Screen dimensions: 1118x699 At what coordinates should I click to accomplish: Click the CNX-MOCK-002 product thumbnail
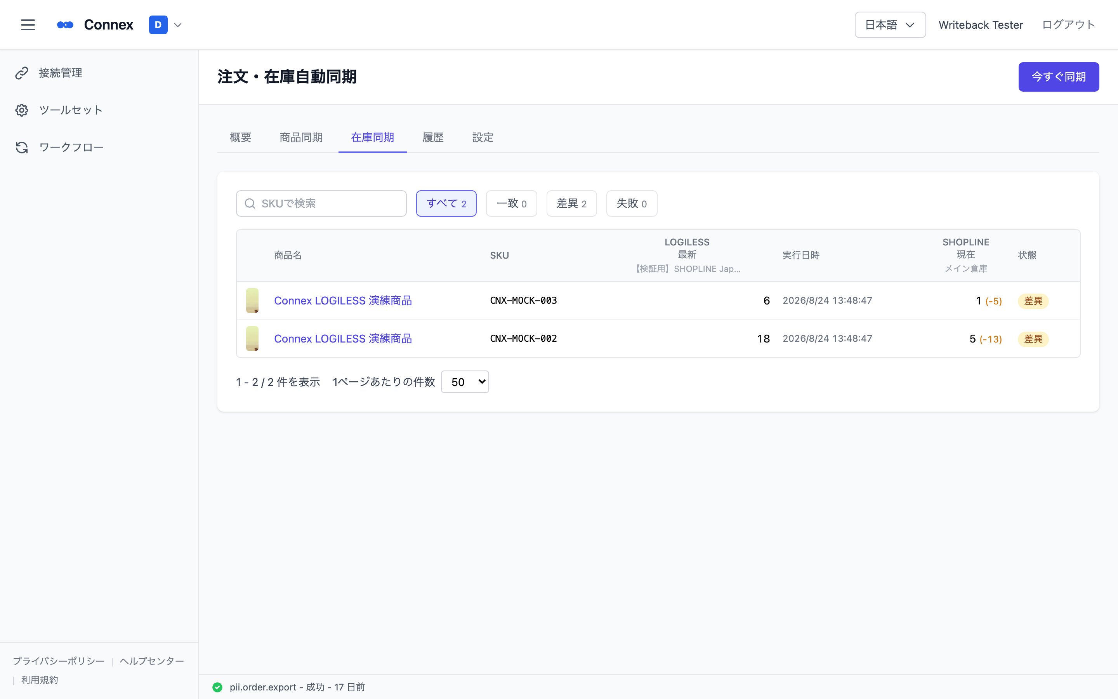[x=252, y=338]
